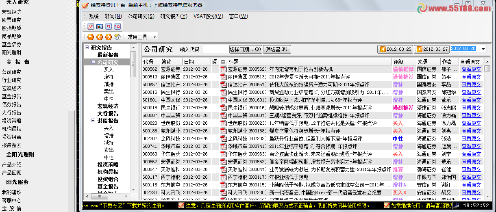Click the F9 toolbar icon
This screenshot has height=212, width=496.
click(x=109, y=26)
